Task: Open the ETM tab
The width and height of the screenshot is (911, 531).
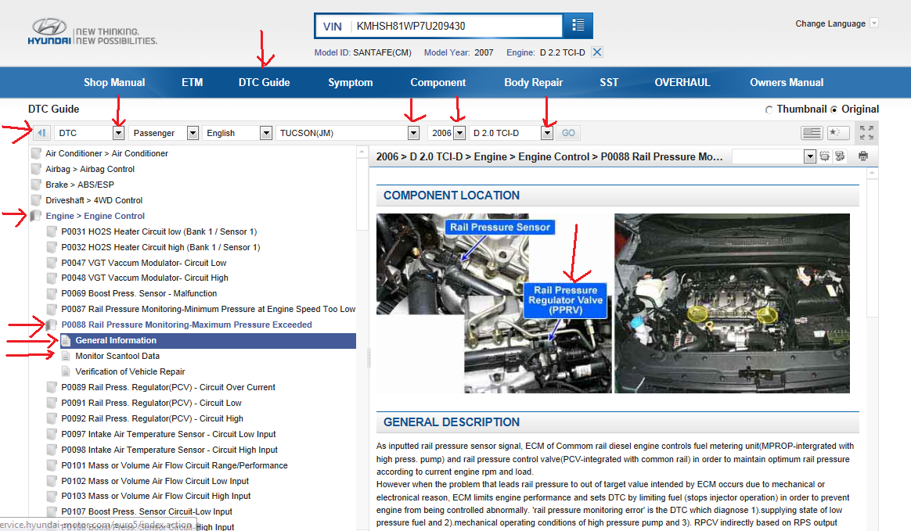Action: (x=193, y=82)
